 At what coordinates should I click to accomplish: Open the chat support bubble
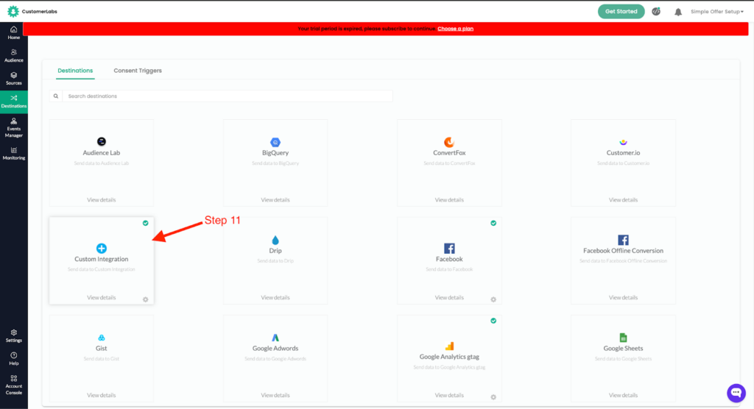[736, 393]
